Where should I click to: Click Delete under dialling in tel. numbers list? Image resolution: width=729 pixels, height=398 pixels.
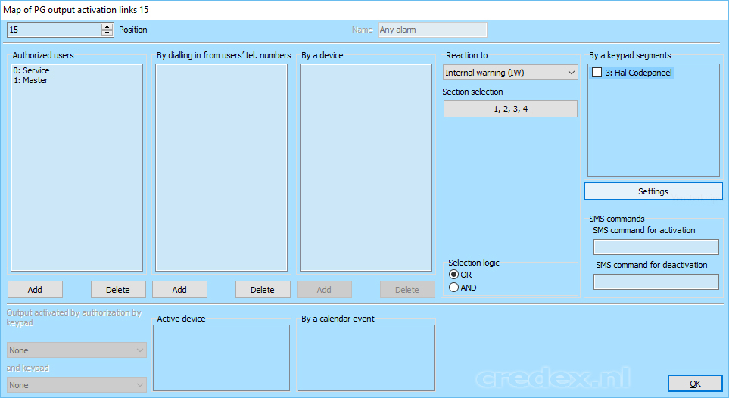(x=263, y=290)
